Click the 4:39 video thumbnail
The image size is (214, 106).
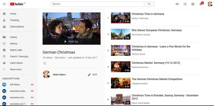point(121,18)
